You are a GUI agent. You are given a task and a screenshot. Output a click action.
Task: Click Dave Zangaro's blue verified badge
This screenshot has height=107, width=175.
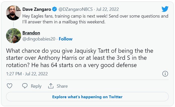pos(54,9)
